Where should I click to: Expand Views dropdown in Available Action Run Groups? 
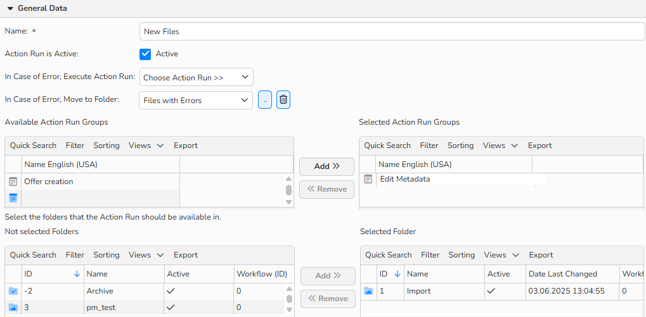[146, 146]
